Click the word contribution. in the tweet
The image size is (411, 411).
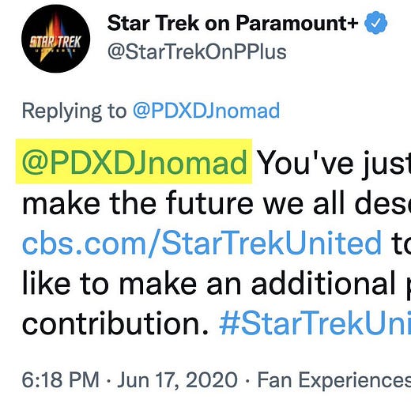(115, 323)
